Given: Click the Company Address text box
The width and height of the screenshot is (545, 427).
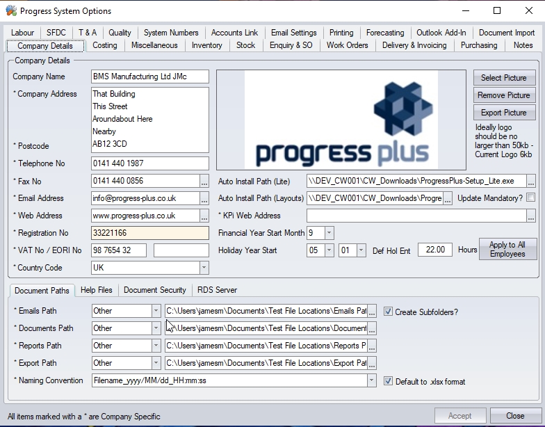Looking at the screenshot, I should coord(150,120).
